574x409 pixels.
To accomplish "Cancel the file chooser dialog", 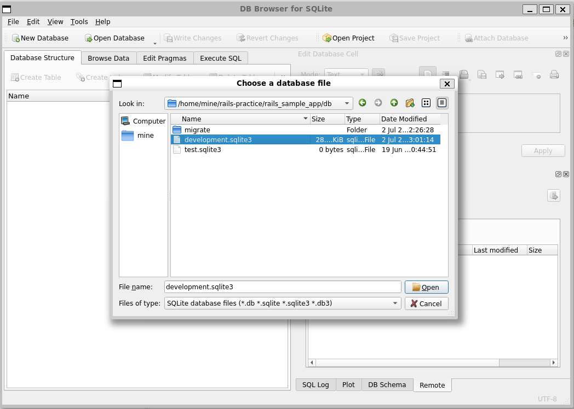I will click(x=427, y=303).
